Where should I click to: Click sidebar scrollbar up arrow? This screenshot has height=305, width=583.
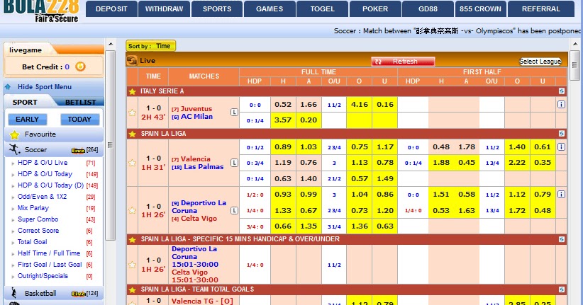coord(111,44)
